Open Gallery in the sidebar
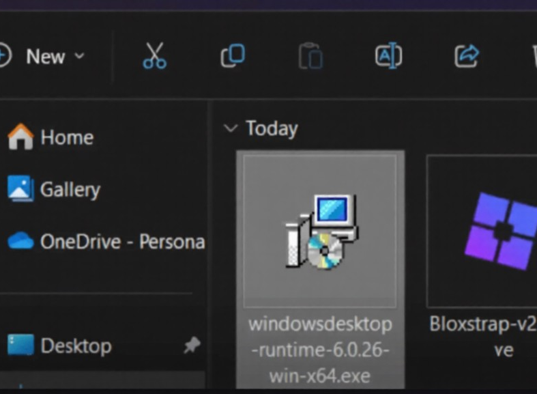 54,189
